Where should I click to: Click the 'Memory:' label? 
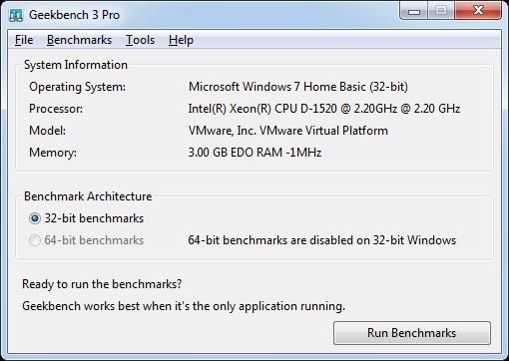(x=53, y=153)
